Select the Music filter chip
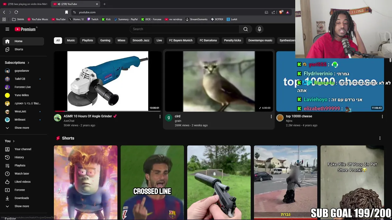The height and width of the screenshot is (220, 392). coord(71,40)
